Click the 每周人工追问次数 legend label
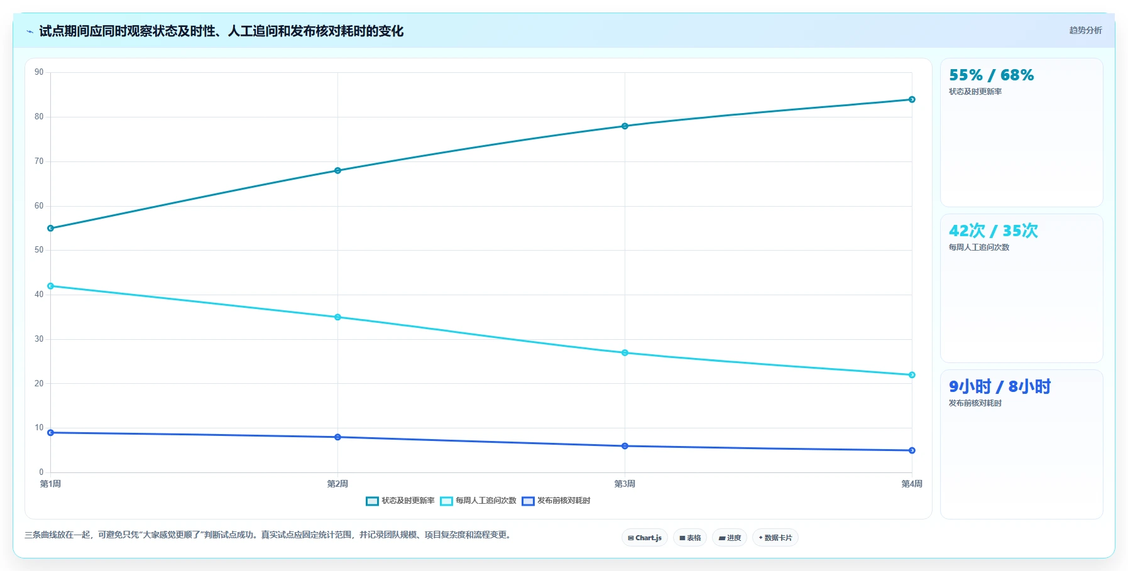The height and width of the screenshot is (571, 1128). pyautogui.click(x=486, y=501)
